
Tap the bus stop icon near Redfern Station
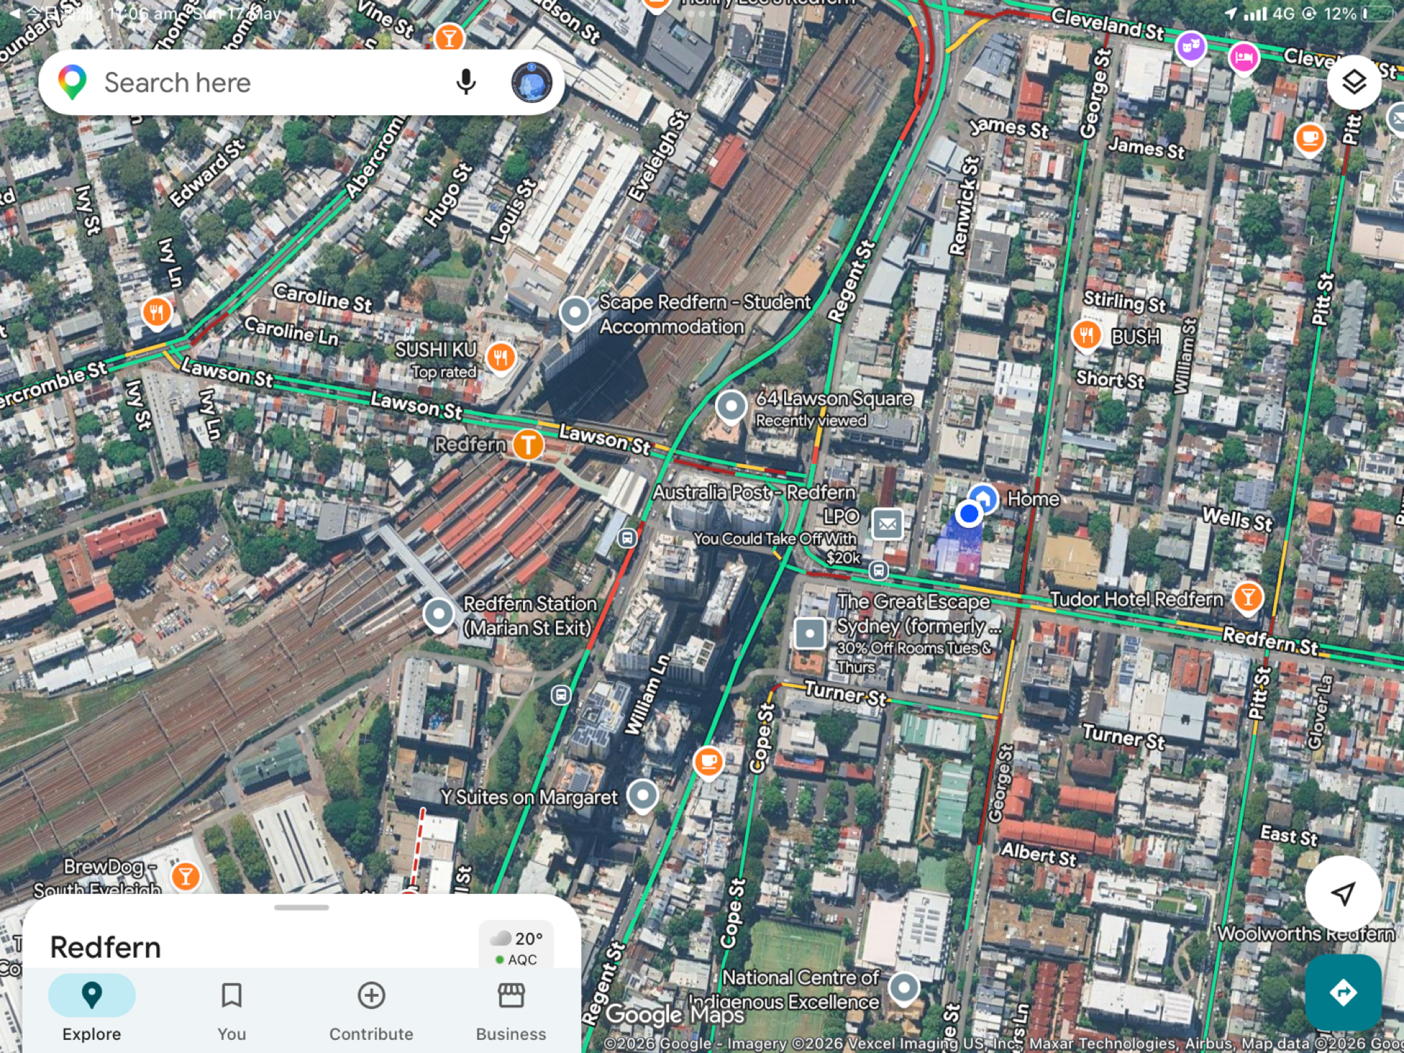[x=627, y=538]
